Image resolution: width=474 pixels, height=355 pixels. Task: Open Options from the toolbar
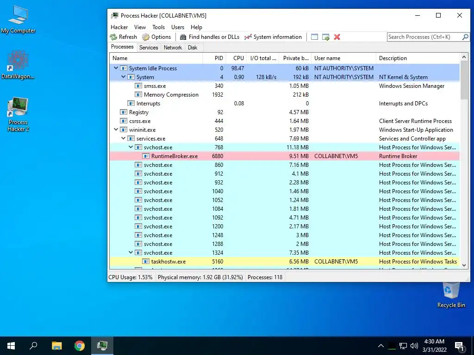[x=156, y=37]
